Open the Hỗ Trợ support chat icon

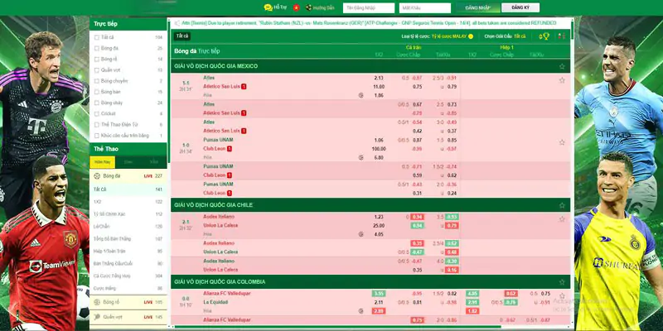[268, 7]
